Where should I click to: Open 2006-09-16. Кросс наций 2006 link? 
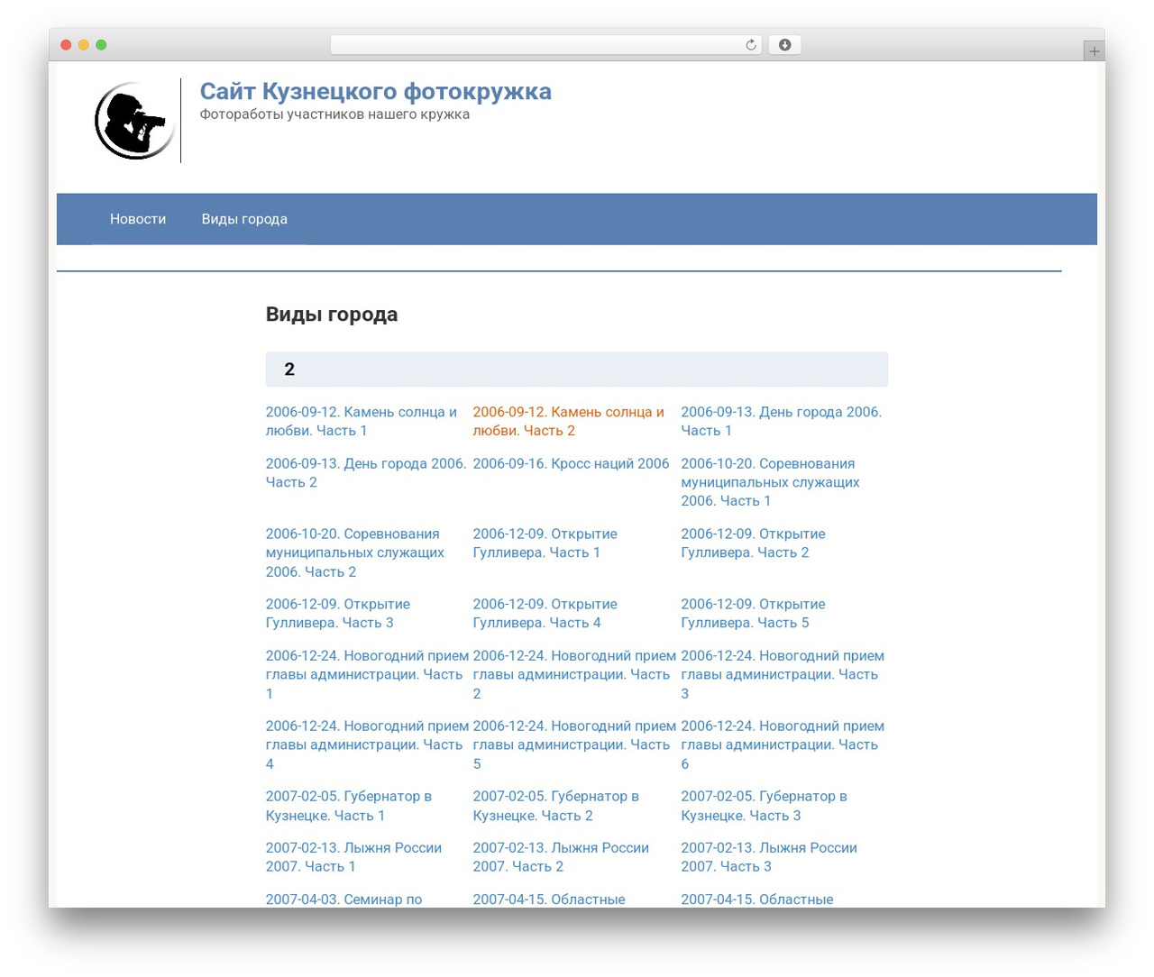coord(571,463)
